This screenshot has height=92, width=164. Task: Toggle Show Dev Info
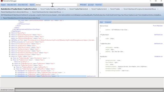(12, 5)
